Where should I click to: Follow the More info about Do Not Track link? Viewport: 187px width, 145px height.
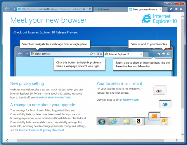(53, 97)
